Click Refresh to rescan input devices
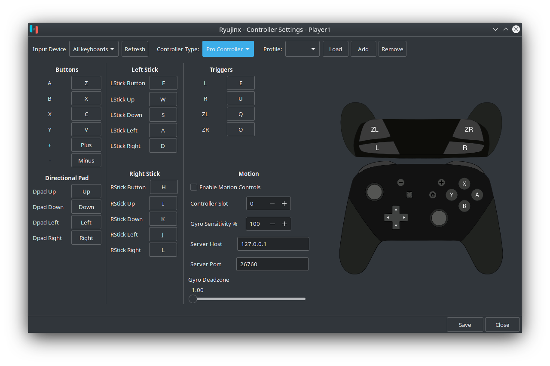 134,49
